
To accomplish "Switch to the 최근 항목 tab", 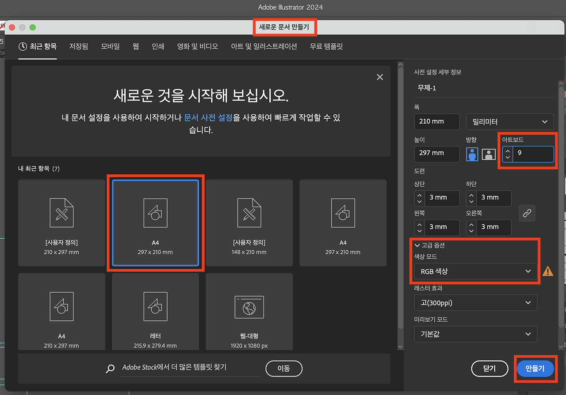I will pyautogui.click(x=38, y=46).
